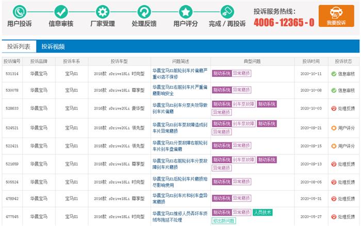This screenshot has width=361, height=226.
Task: Click the 异常磨损 tag in row 530078
Action: [x=241, y=90]
